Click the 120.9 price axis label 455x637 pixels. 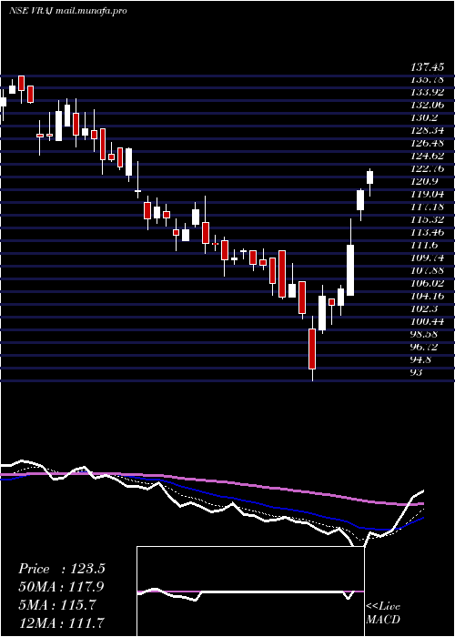click(424, 182)
